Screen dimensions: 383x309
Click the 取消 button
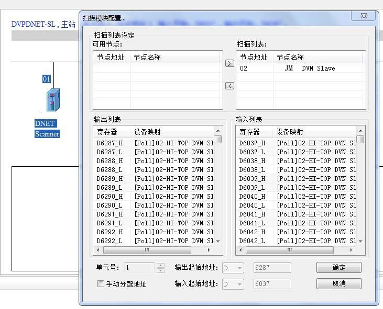pos(338,284)
